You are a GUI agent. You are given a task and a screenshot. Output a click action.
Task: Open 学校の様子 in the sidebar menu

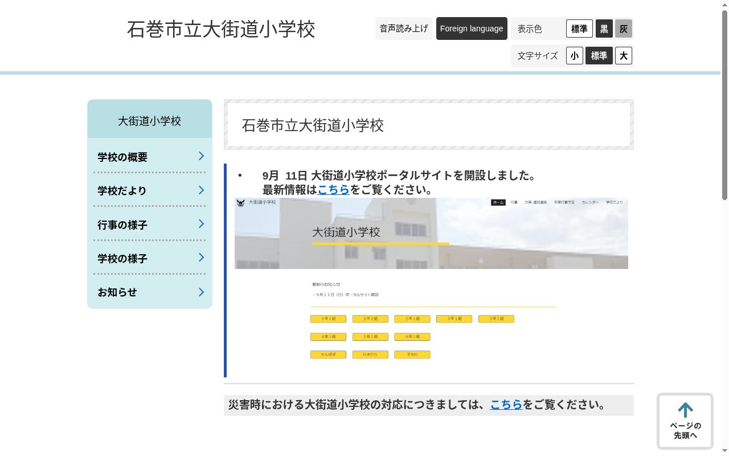(x=150, y=258)
